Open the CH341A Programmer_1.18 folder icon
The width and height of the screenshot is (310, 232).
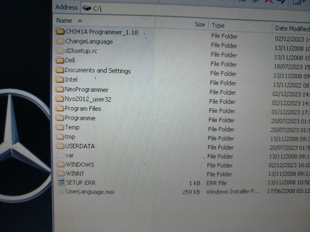point(60,31)
